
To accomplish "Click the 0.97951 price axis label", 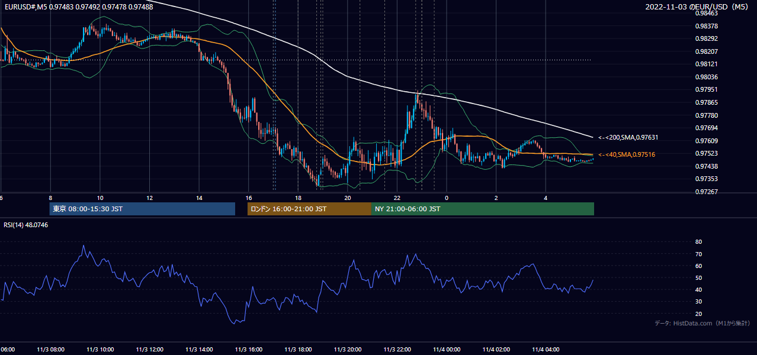I will pyautogui.click(x=706, y=89).
